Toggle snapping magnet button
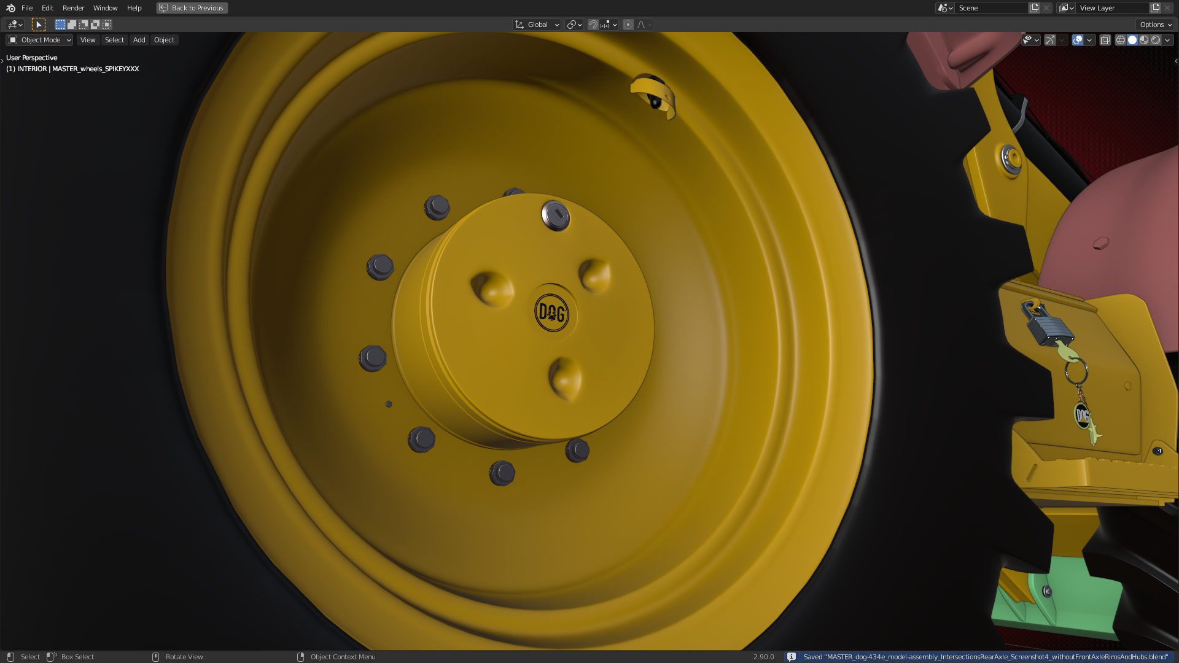 point(593,25)
